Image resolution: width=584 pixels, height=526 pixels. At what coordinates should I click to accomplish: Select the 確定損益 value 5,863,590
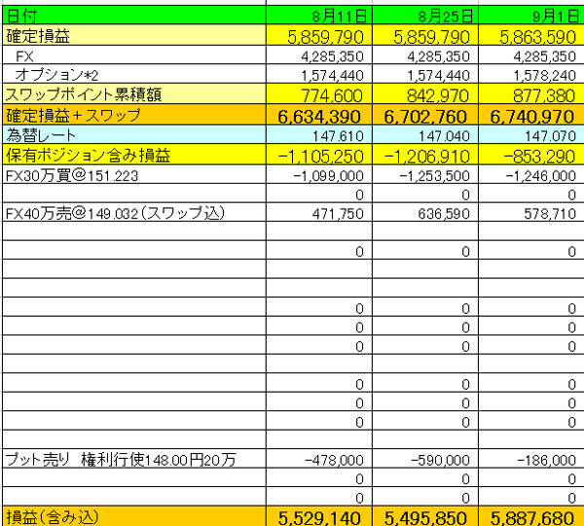[530, 37]
